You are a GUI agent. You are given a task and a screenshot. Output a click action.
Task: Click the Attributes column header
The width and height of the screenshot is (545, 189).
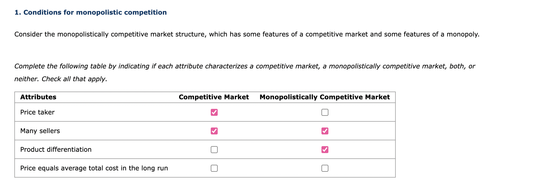point(38,97)
